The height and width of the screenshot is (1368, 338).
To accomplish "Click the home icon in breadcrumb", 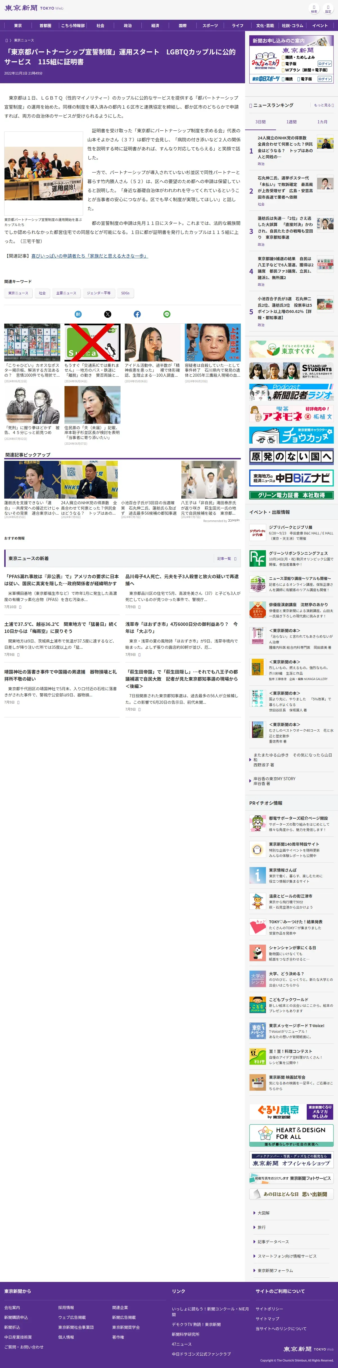I will pyautogui.click(x=7, y=40).
